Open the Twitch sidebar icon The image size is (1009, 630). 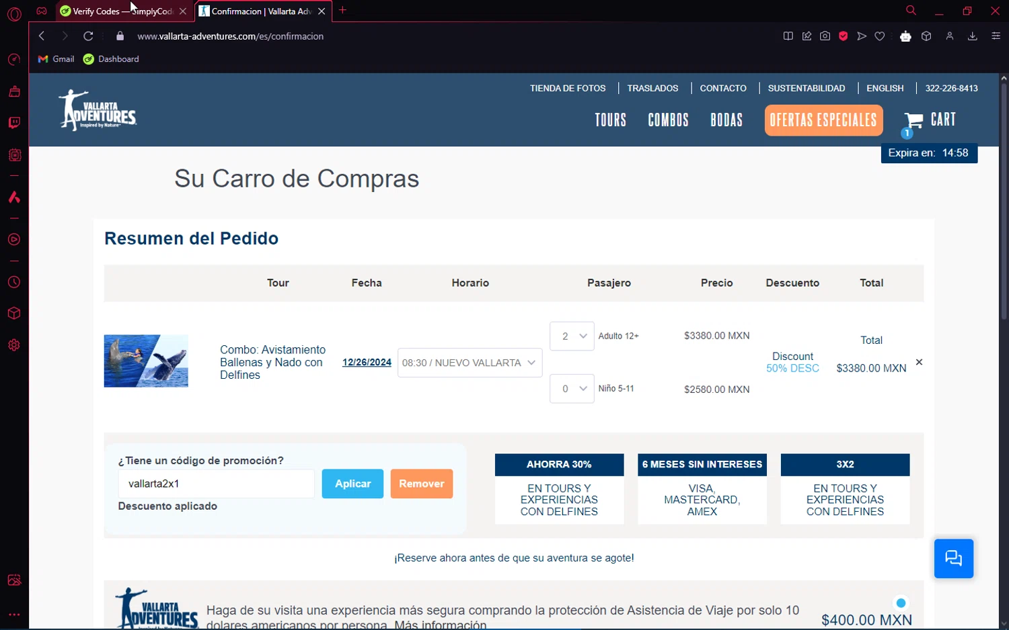pyautogui.click(x=14, y=123)
